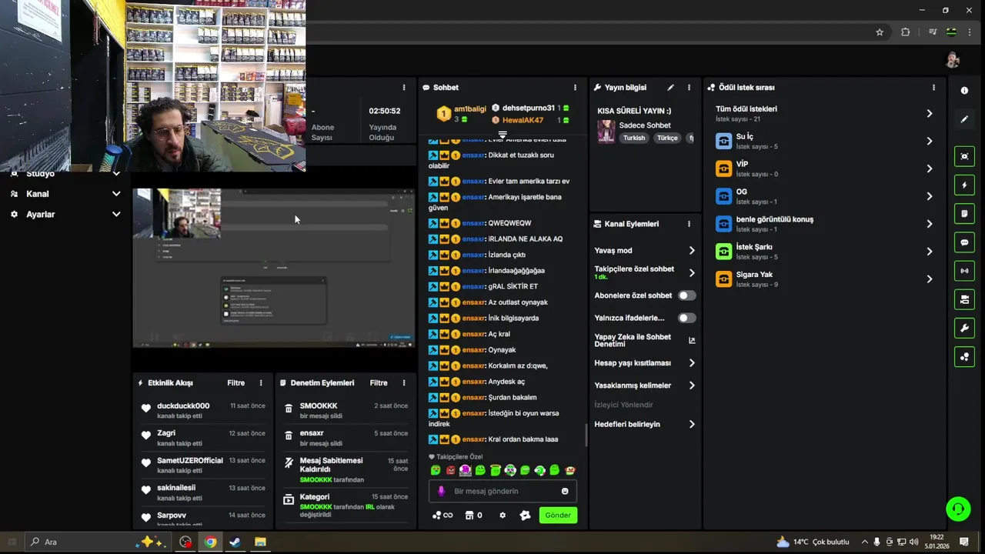Open Takipçilere özel sohbet chevron
The width and height of the screenshot is (985, 554).
coord(691,272)
